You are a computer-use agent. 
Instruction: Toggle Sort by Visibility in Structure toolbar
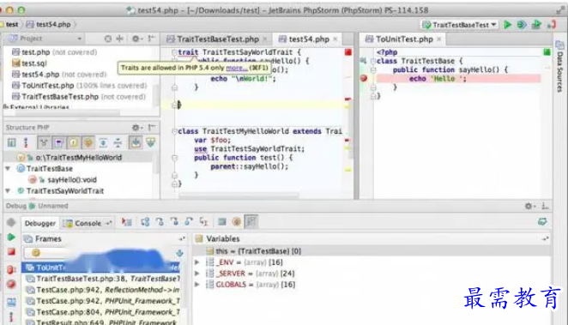tap(12, 142)
